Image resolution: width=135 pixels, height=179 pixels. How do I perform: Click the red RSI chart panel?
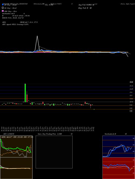(119, 168)
